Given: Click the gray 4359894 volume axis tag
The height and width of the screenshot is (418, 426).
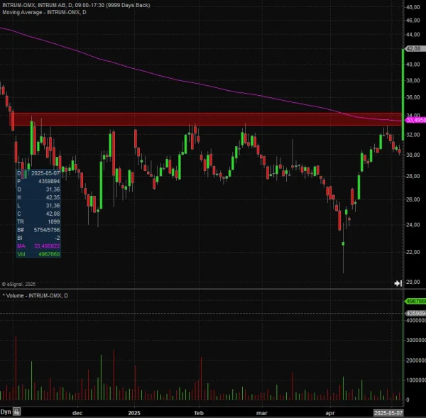Looking at the screenshot, I should coord(415,313).
